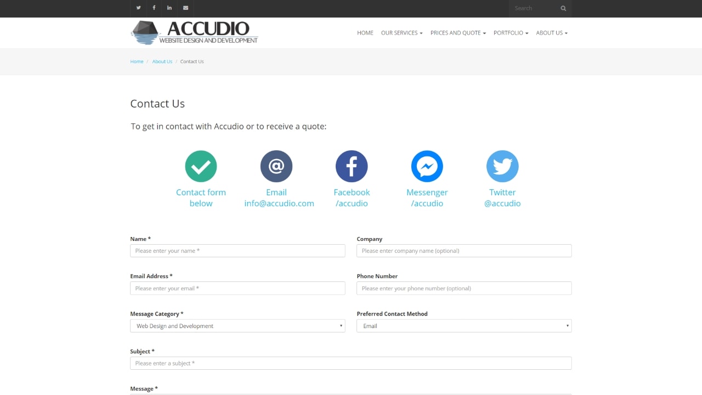This screenshot has height=395, width=702.
Task: Expand the PRICES AND QUOTE menu
Action: click(x=458, y=33)
